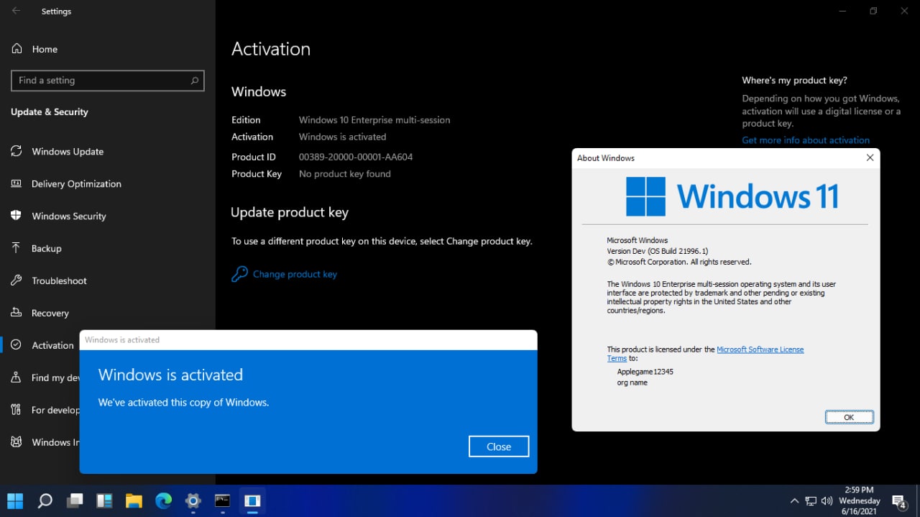Click the key icon beside Change product key
920x517 pixels.
pyautogui.click(x=239, y=274)
